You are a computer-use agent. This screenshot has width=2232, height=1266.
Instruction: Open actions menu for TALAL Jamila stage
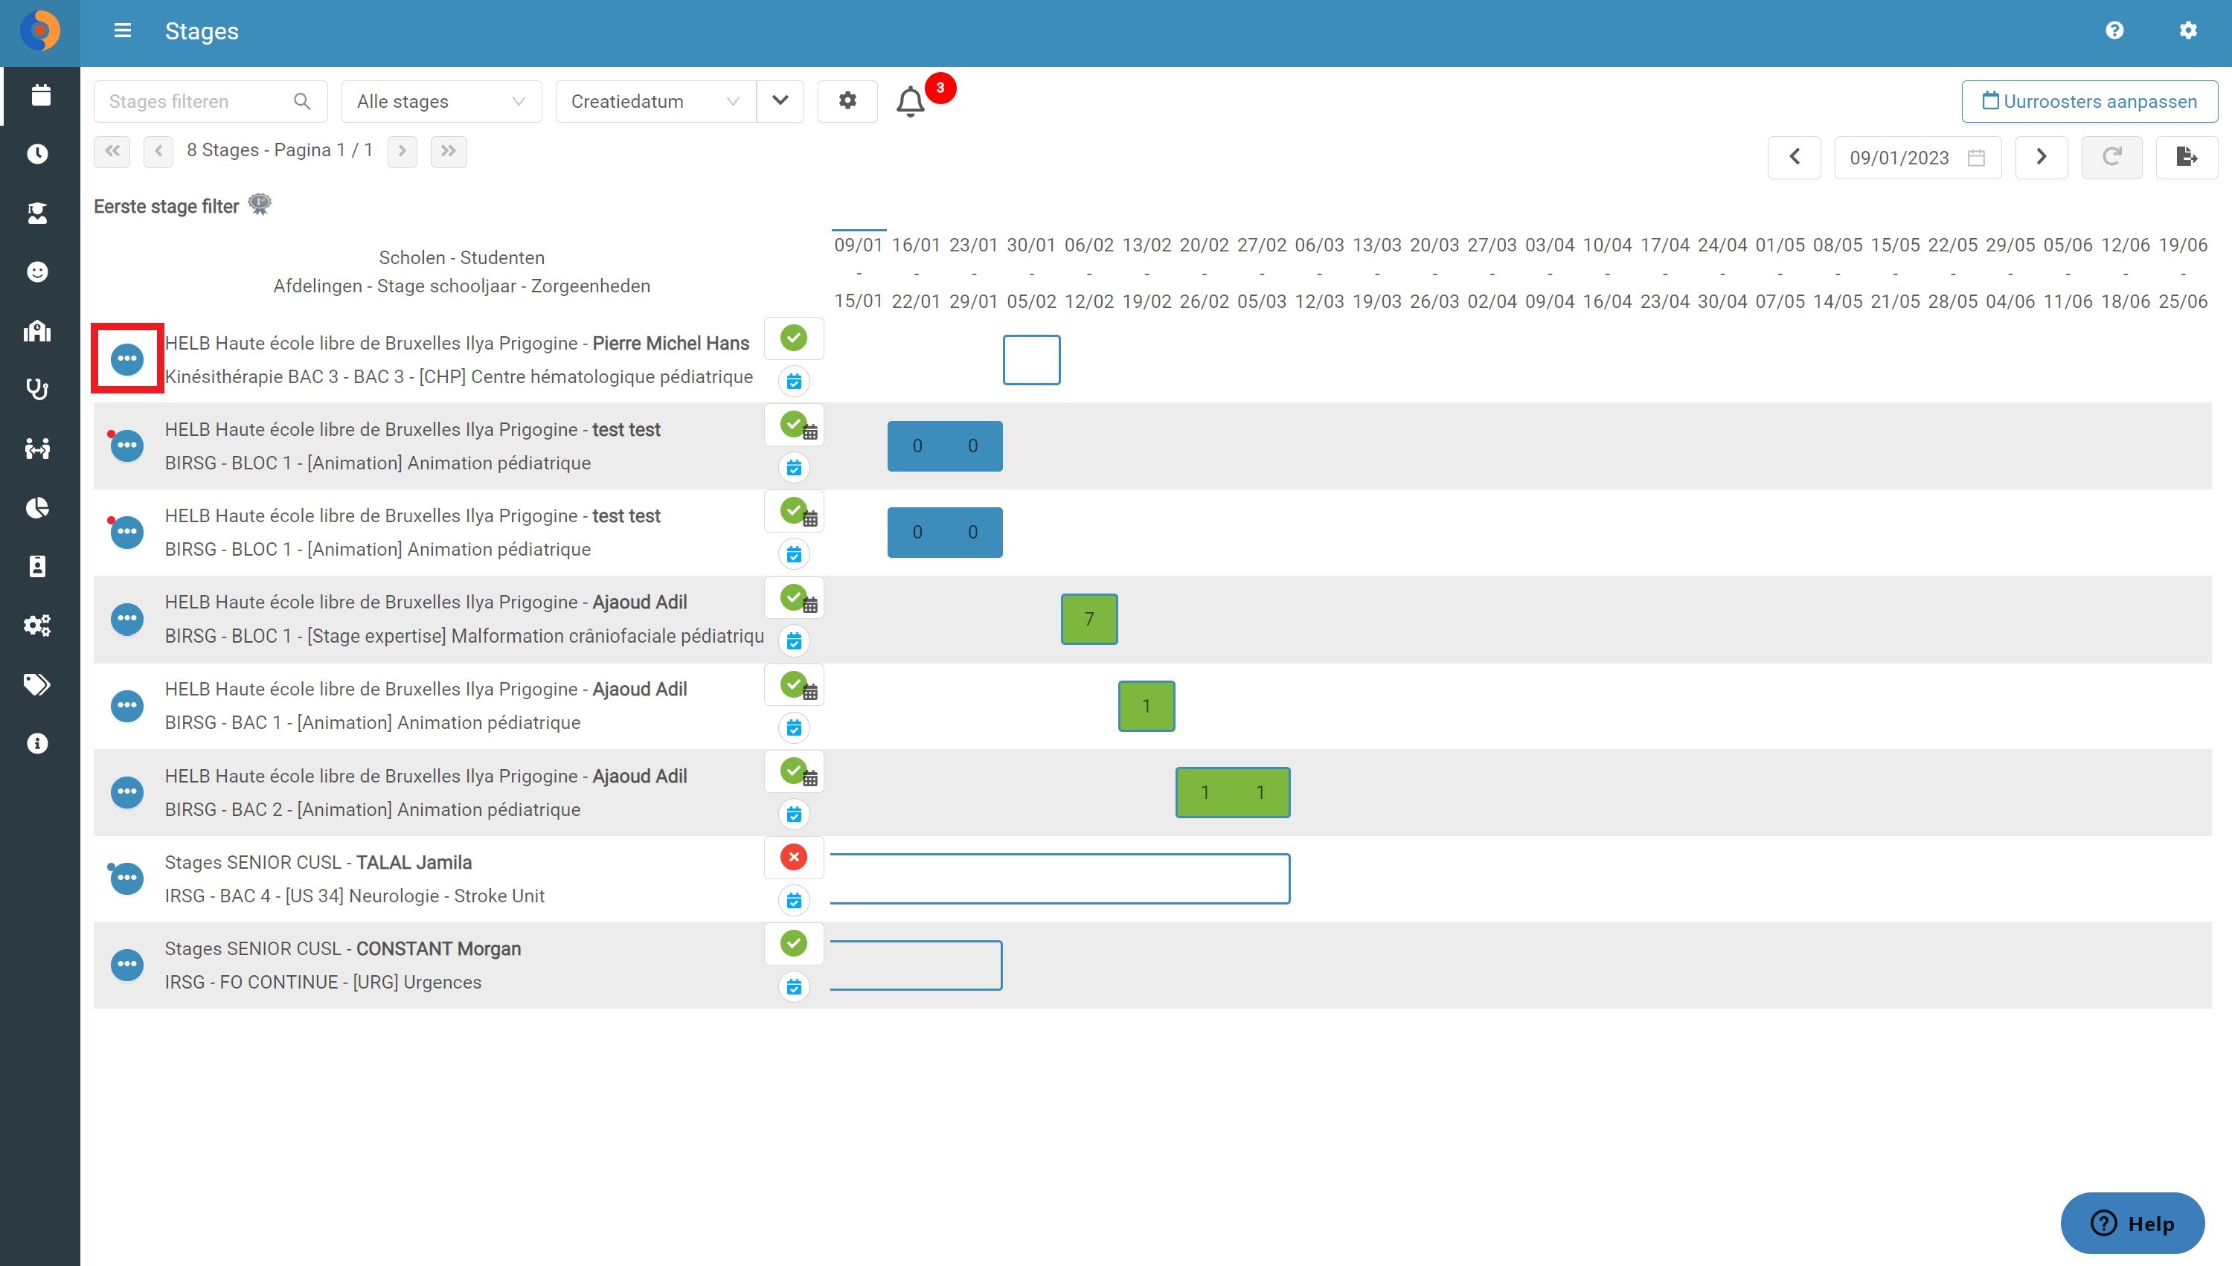[127, 878]
